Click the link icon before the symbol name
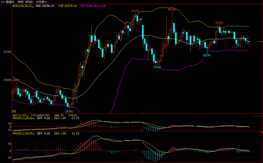 pyautogui.click(x=3, y=2)
